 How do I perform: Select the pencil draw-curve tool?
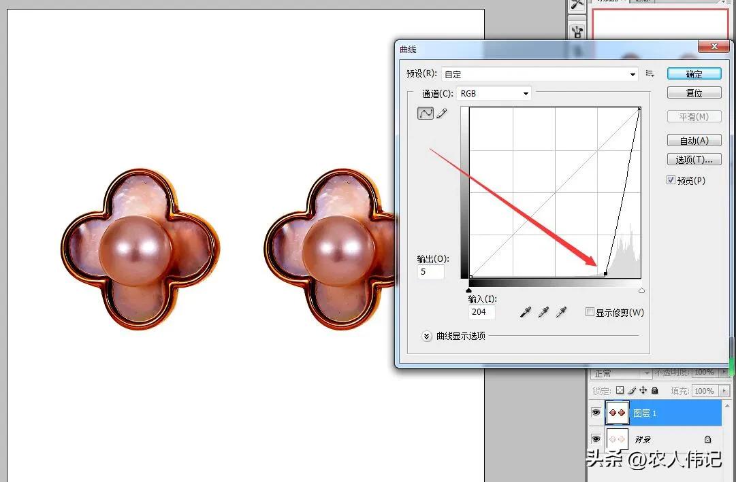[442, 114]
